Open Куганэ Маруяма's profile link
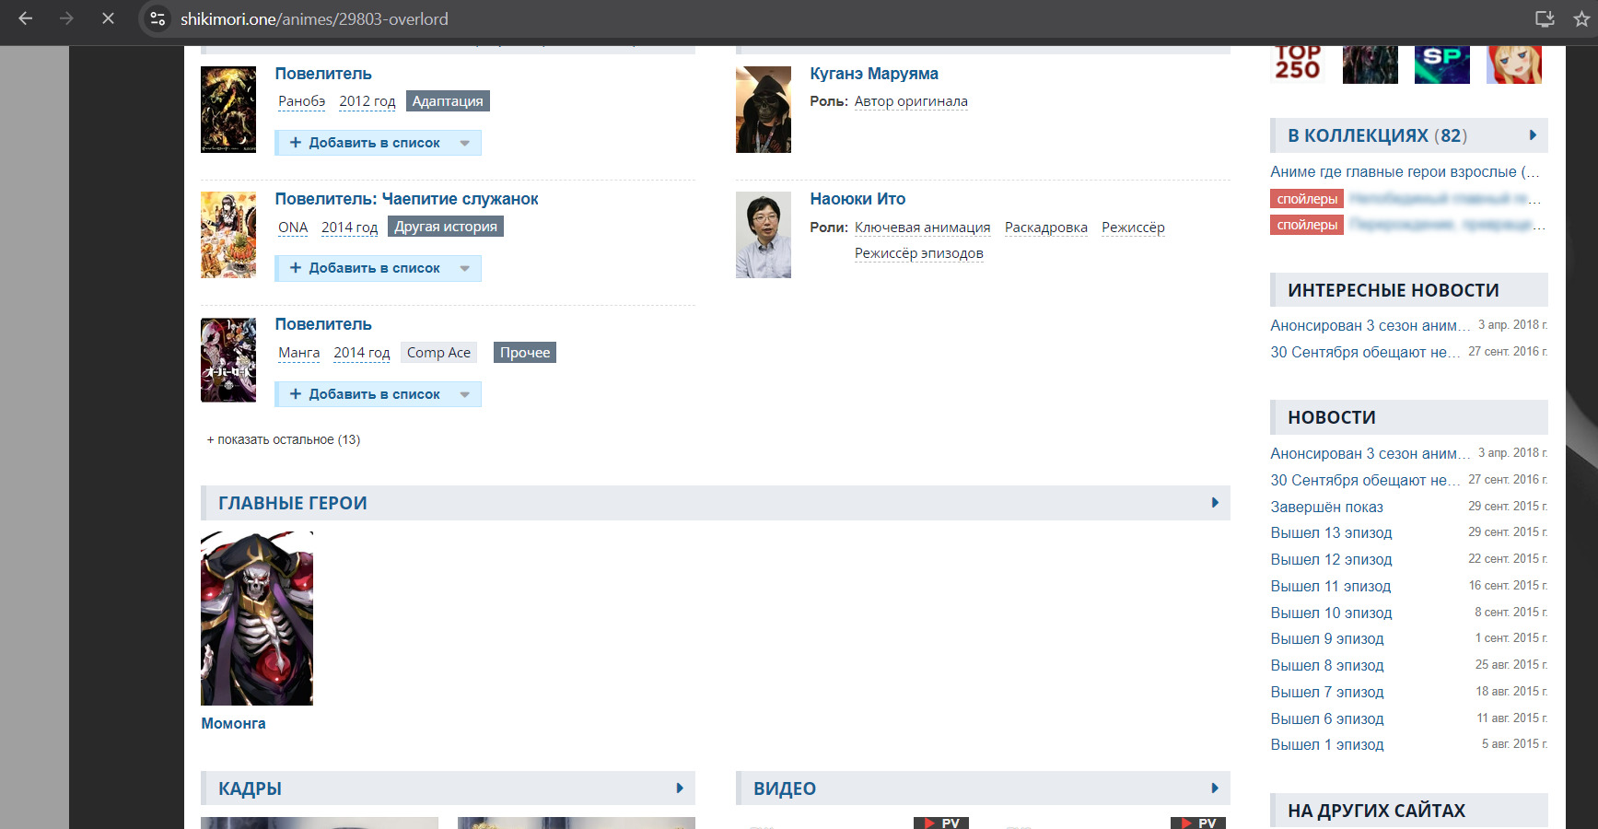The height and width of the screenshot is (829, 1598). pyautogui.click(x=873, y=74)
